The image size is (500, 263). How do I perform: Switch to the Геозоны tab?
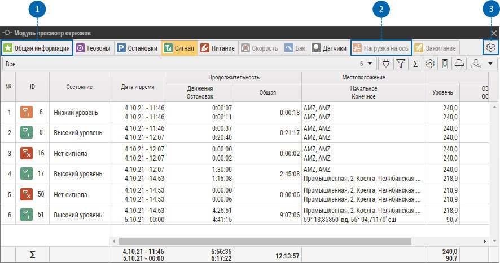pyautogui.click(x=93, y=48)
